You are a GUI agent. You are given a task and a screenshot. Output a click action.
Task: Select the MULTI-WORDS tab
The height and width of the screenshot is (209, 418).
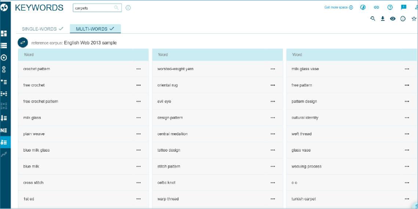(x=95, y=29)
